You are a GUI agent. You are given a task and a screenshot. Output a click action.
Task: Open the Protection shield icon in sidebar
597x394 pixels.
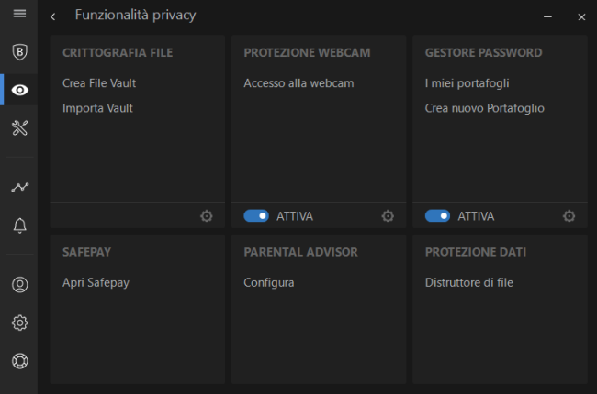point(19,52)
